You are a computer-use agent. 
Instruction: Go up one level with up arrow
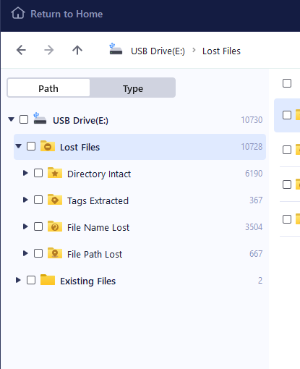pos(77,50)
